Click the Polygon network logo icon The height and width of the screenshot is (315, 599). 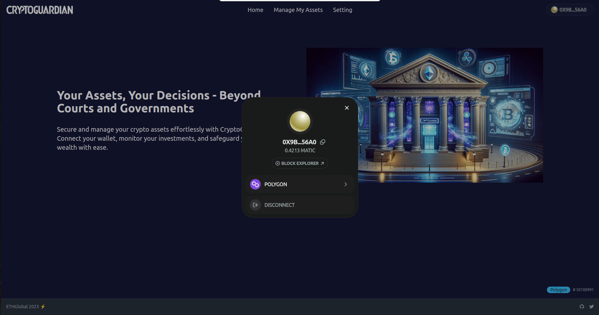255,184
